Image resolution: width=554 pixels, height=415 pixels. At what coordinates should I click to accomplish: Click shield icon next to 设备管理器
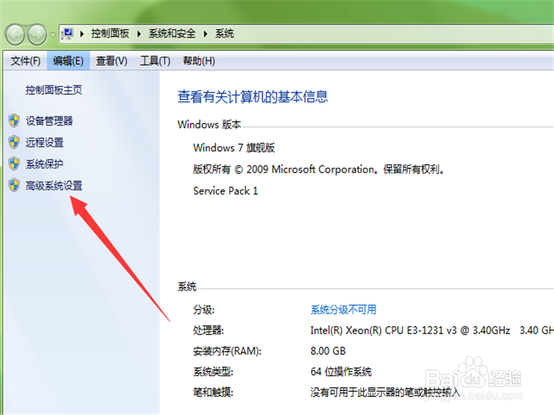14,120
